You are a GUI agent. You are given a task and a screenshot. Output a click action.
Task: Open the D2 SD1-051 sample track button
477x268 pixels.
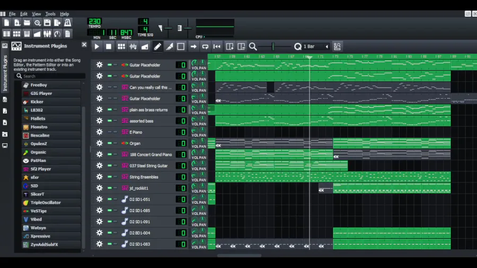click(x=147, y=199)
